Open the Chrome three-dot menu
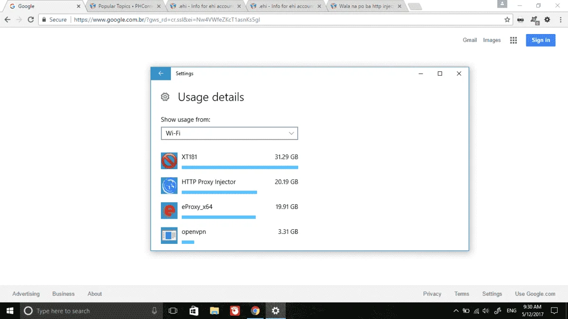 (x=560, y=20)
